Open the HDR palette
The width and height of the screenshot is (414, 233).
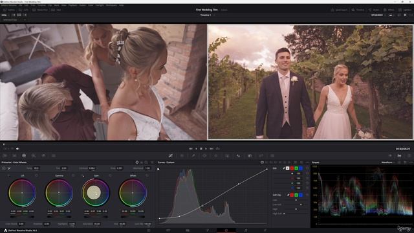pyautogui.click(x=34, y=155)
